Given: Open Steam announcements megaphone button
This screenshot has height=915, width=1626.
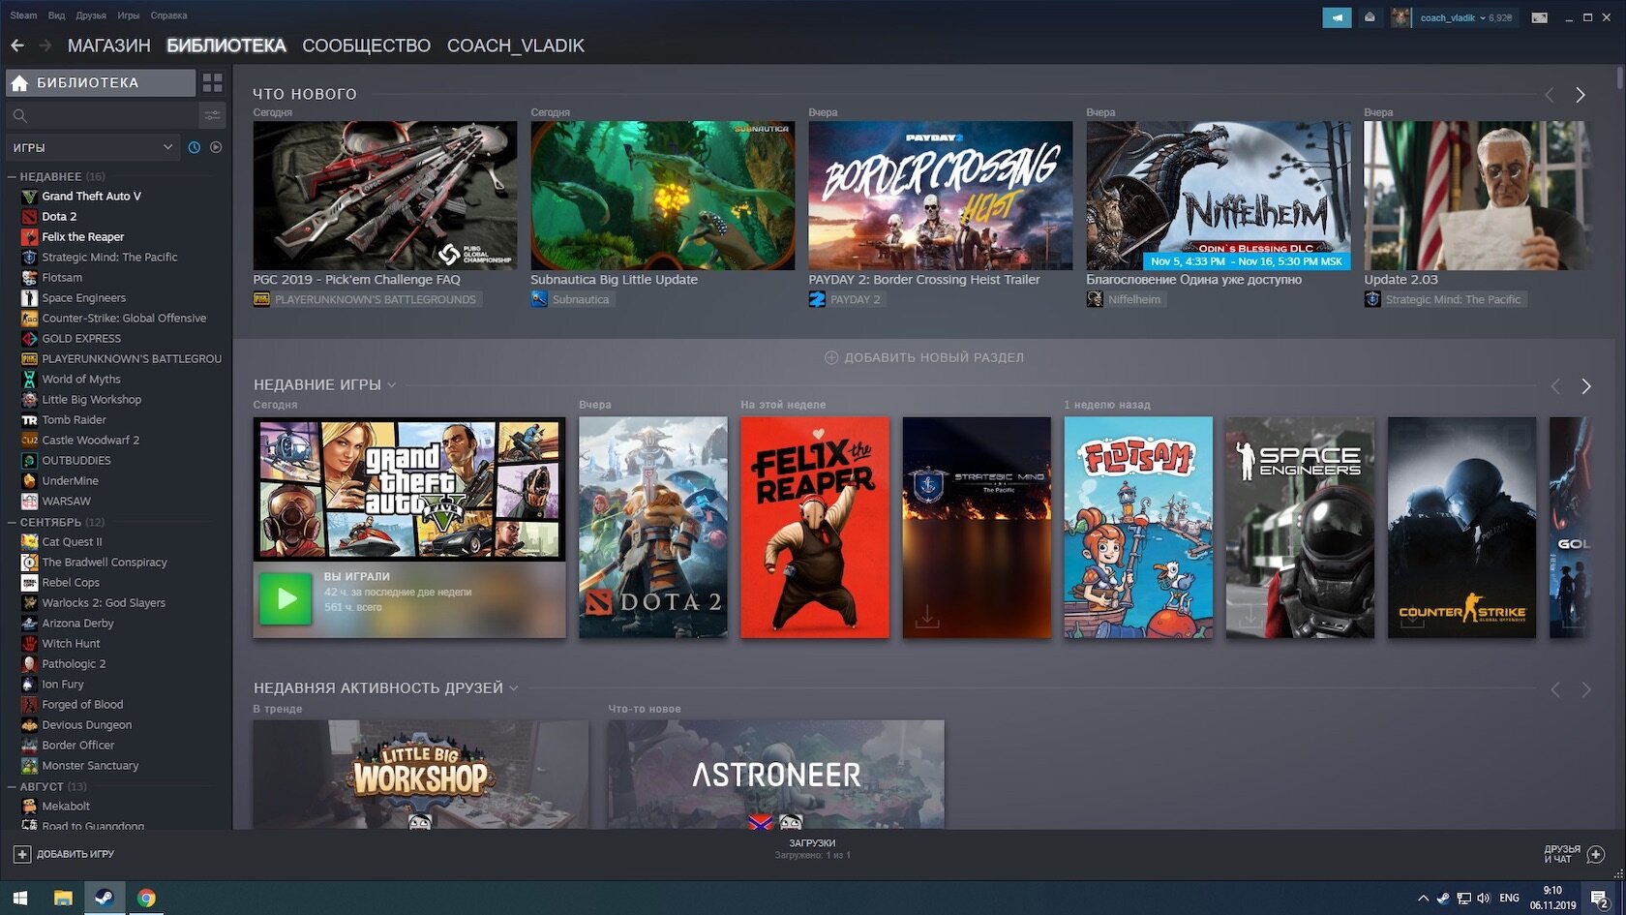Looking at the screenshot, I should pos(1337,17).
